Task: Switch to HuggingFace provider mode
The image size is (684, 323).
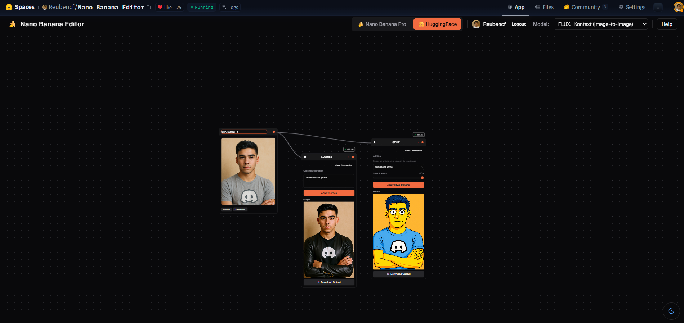Action: click(437, 24)
